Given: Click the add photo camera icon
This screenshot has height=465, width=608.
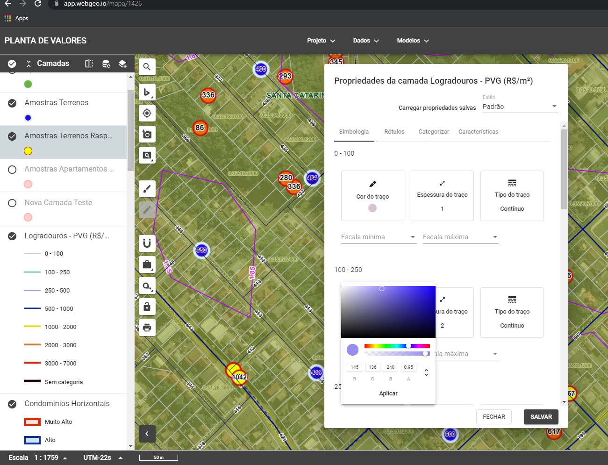Looking at the screenshot, I should pos(147,134).
